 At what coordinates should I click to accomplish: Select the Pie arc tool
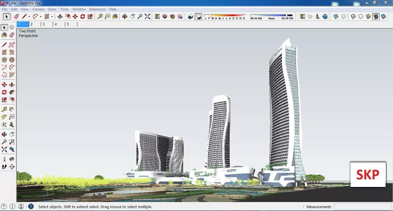click(12, 75)
